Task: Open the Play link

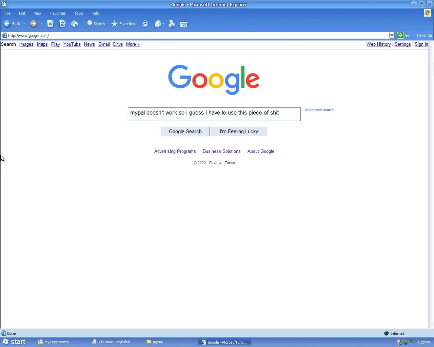Action: coord(56,44)
